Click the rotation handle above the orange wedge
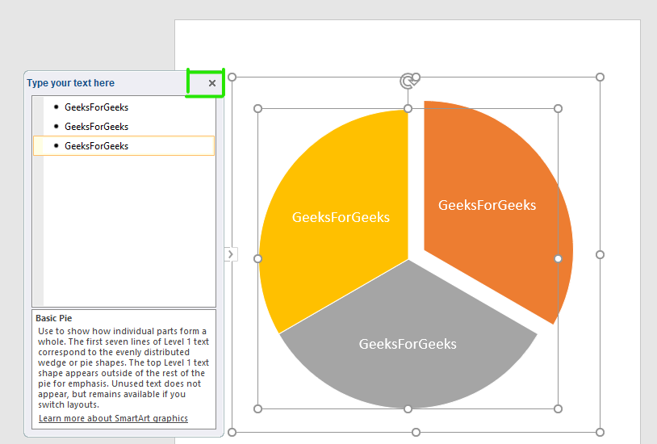657x444 pixels. (408, 81)
